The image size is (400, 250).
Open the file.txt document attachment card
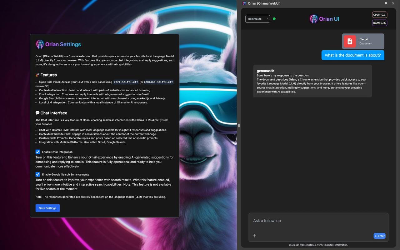click(x=363, y=41)
